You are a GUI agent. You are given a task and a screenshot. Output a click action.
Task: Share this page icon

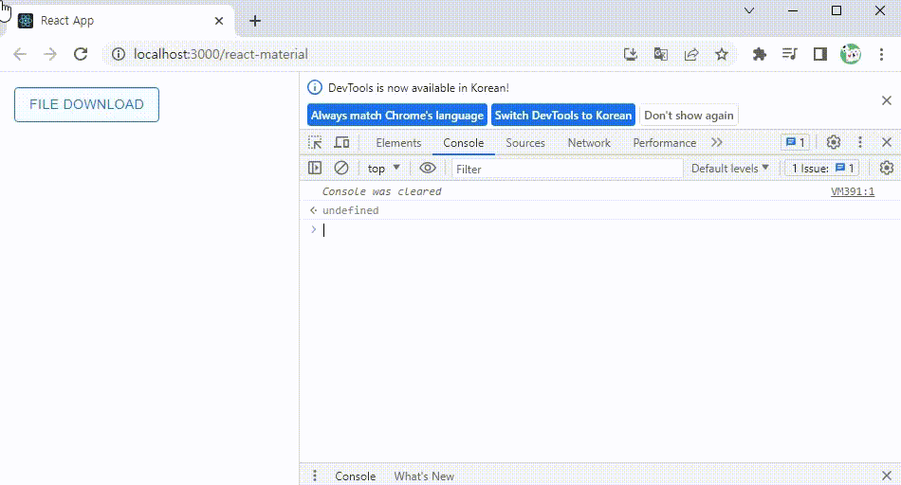691,54
